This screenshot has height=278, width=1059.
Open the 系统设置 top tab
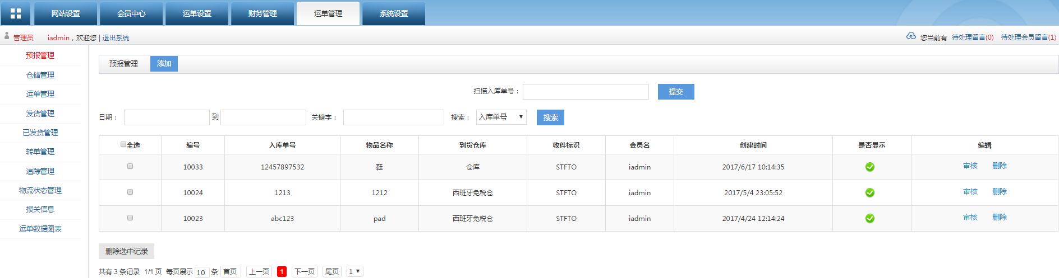coord(394,13)
